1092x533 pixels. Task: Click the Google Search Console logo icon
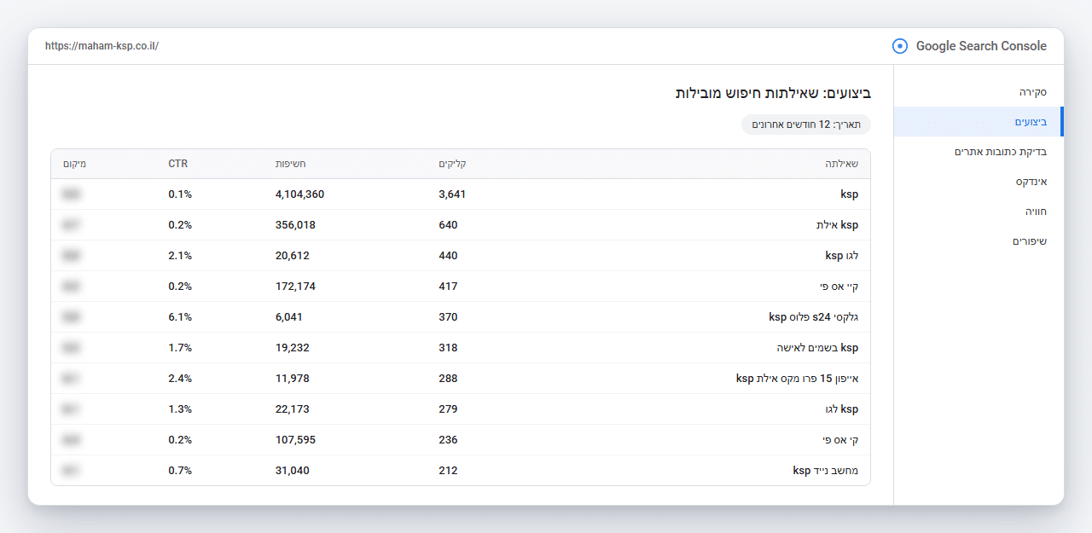tap(900, 46)
